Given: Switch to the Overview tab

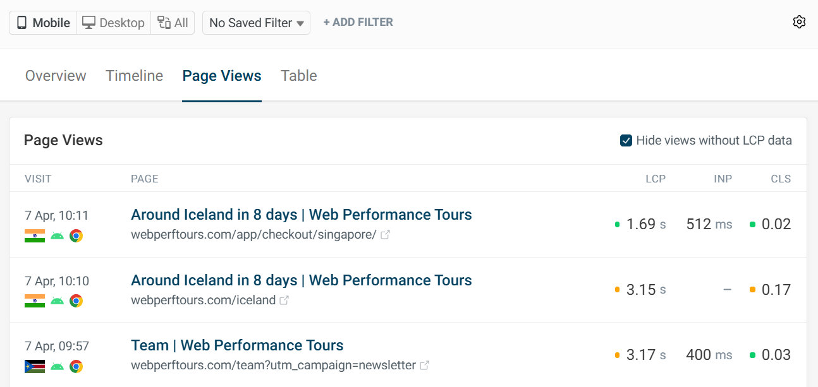Looking at the screenshot, I should pos(55,75).
